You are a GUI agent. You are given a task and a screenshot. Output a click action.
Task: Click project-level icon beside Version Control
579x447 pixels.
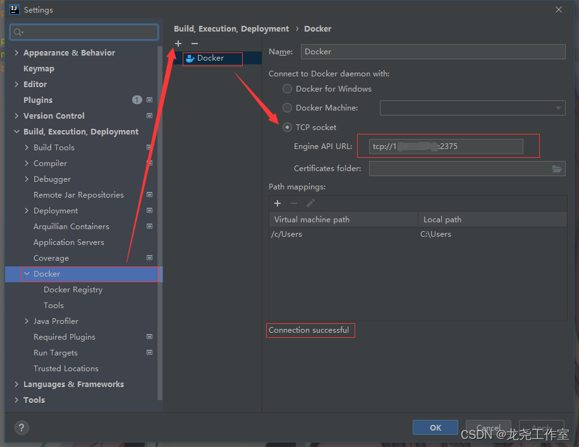point(150,116)
